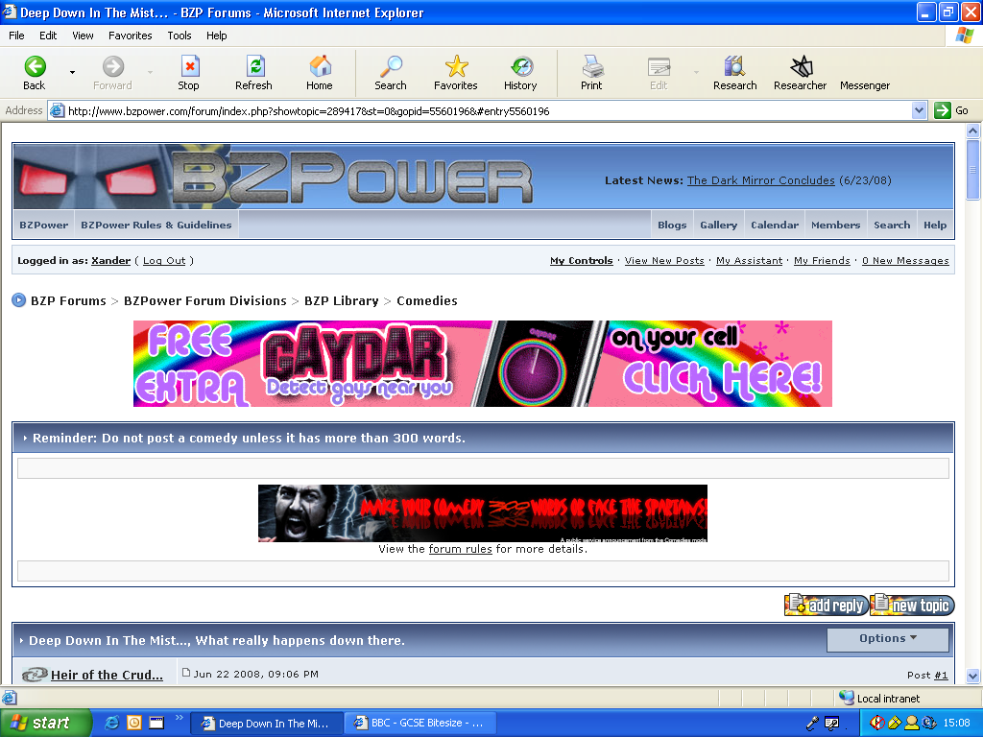983x737 pixels.
Task: Open the View menu
Action: (83, 35)
